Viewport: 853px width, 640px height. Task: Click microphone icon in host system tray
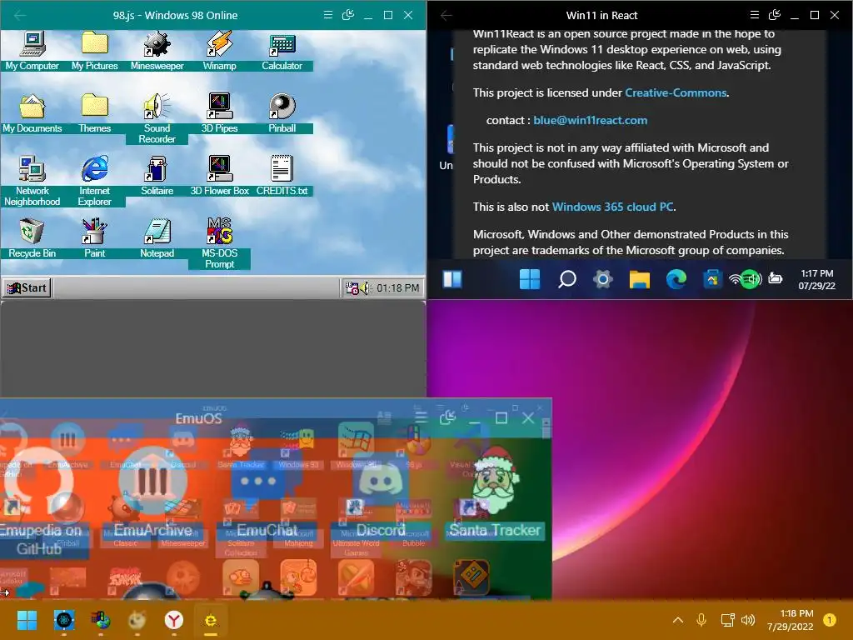(701, 620)
